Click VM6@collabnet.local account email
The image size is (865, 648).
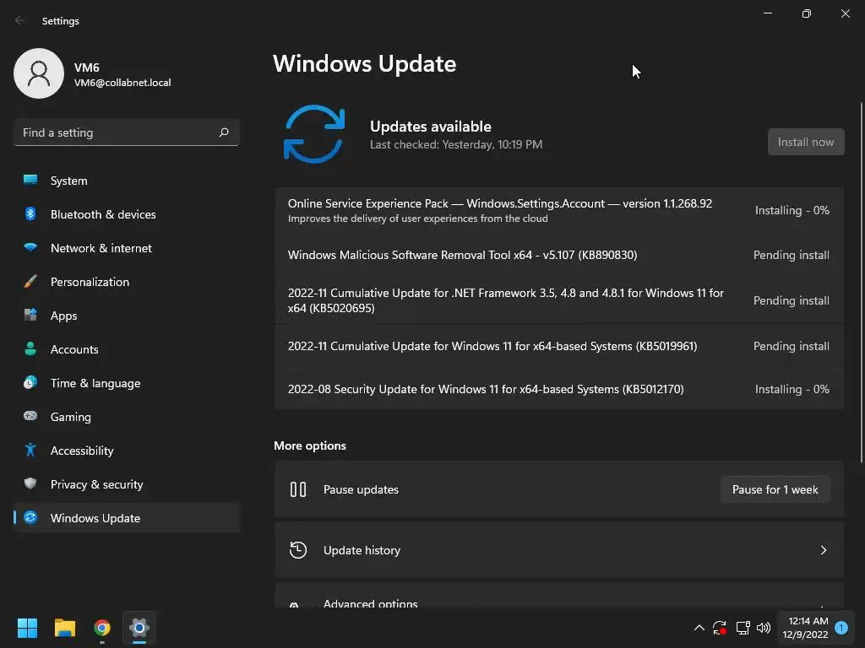point(122,83)
